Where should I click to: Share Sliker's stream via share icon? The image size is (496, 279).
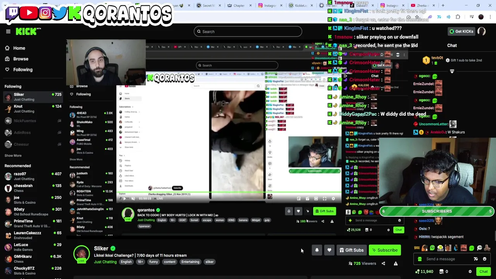click(x=383, y=263)
